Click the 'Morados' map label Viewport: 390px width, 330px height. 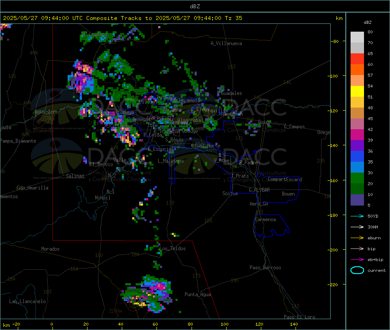coord(50,249)
